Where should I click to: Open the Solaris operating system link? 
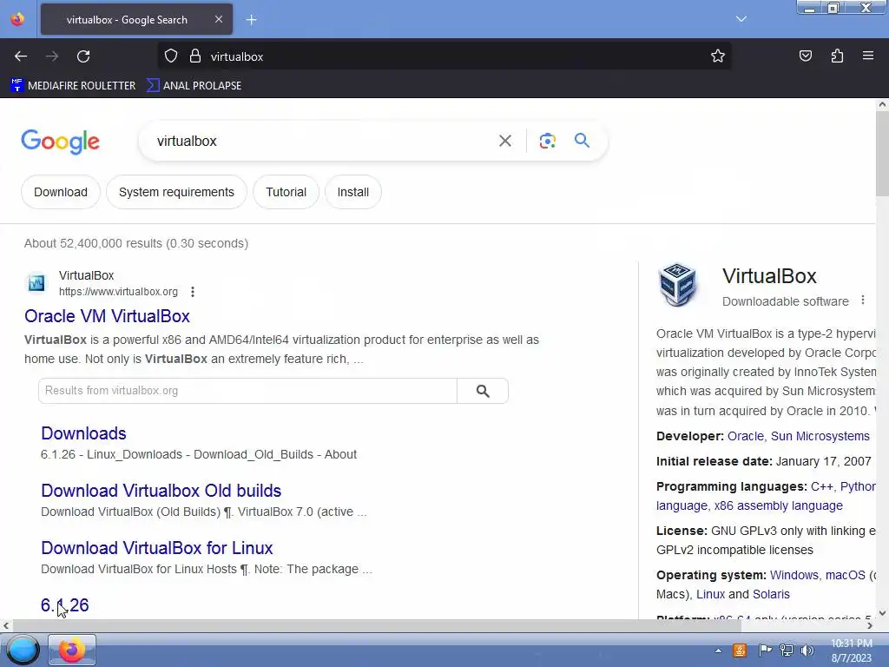click(x=771, y=594)
